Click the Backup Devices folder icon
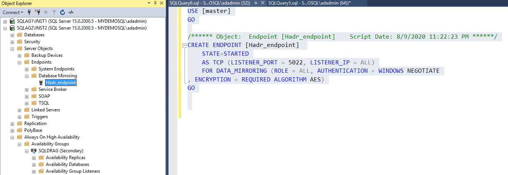The height and width of the screenshot is (175, 508). click(27, 55)
